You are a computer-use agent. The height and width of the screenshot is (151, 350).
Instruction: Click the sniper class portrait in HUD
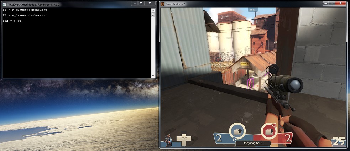[167, 140]
